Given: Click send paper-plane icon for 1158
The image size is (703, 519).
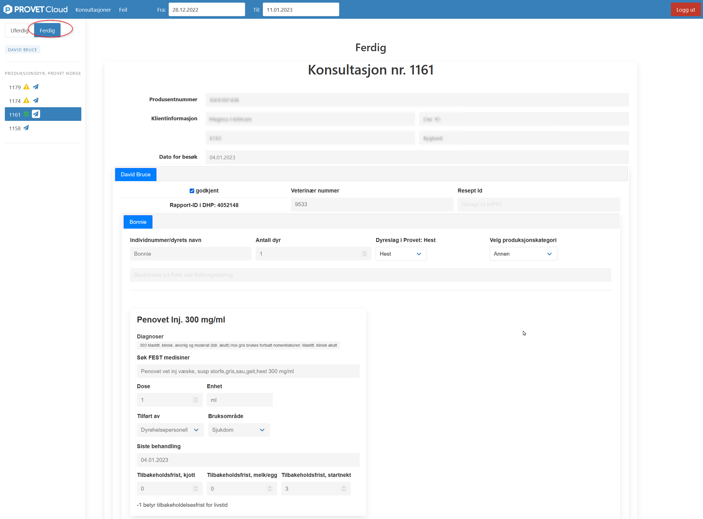Looking at the screenshot, I should [26, 128].
